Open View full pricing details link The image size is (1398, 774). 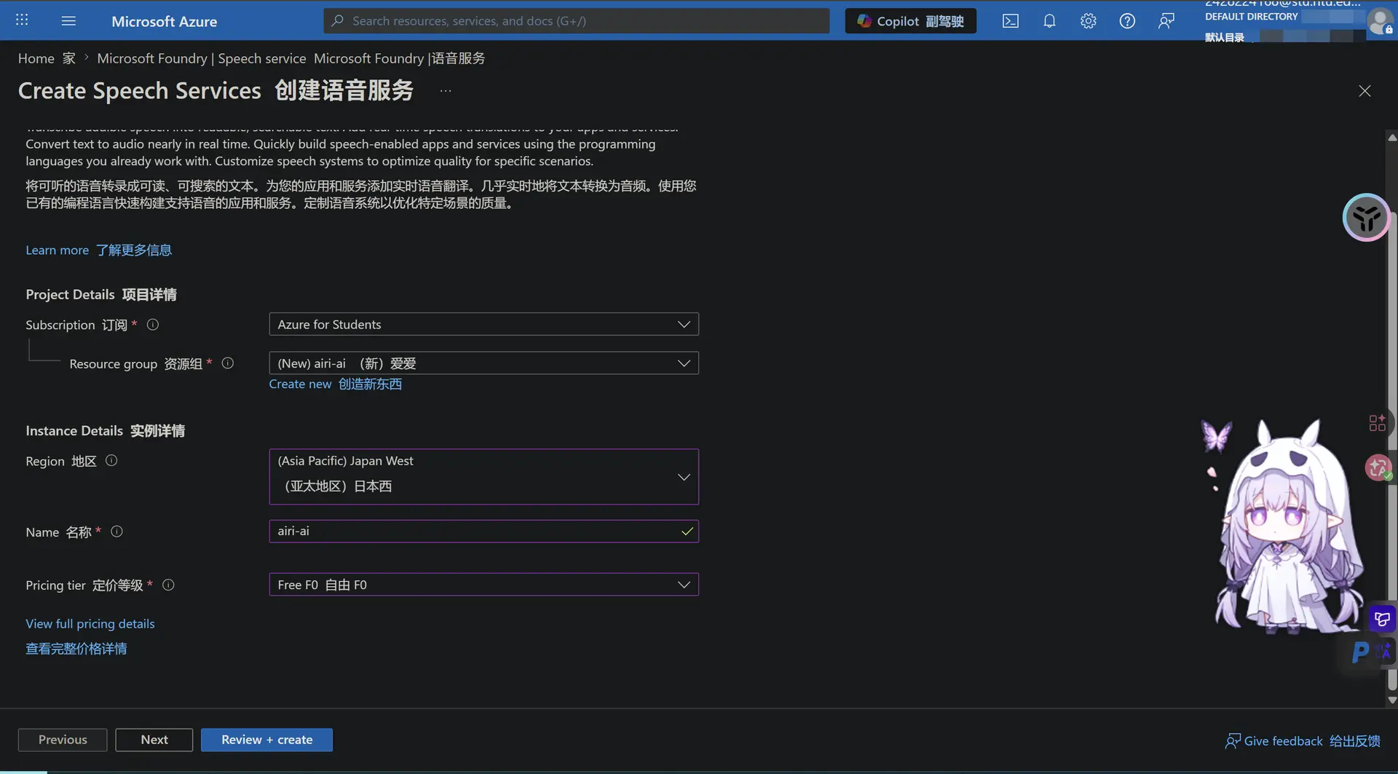click(90, 624)
